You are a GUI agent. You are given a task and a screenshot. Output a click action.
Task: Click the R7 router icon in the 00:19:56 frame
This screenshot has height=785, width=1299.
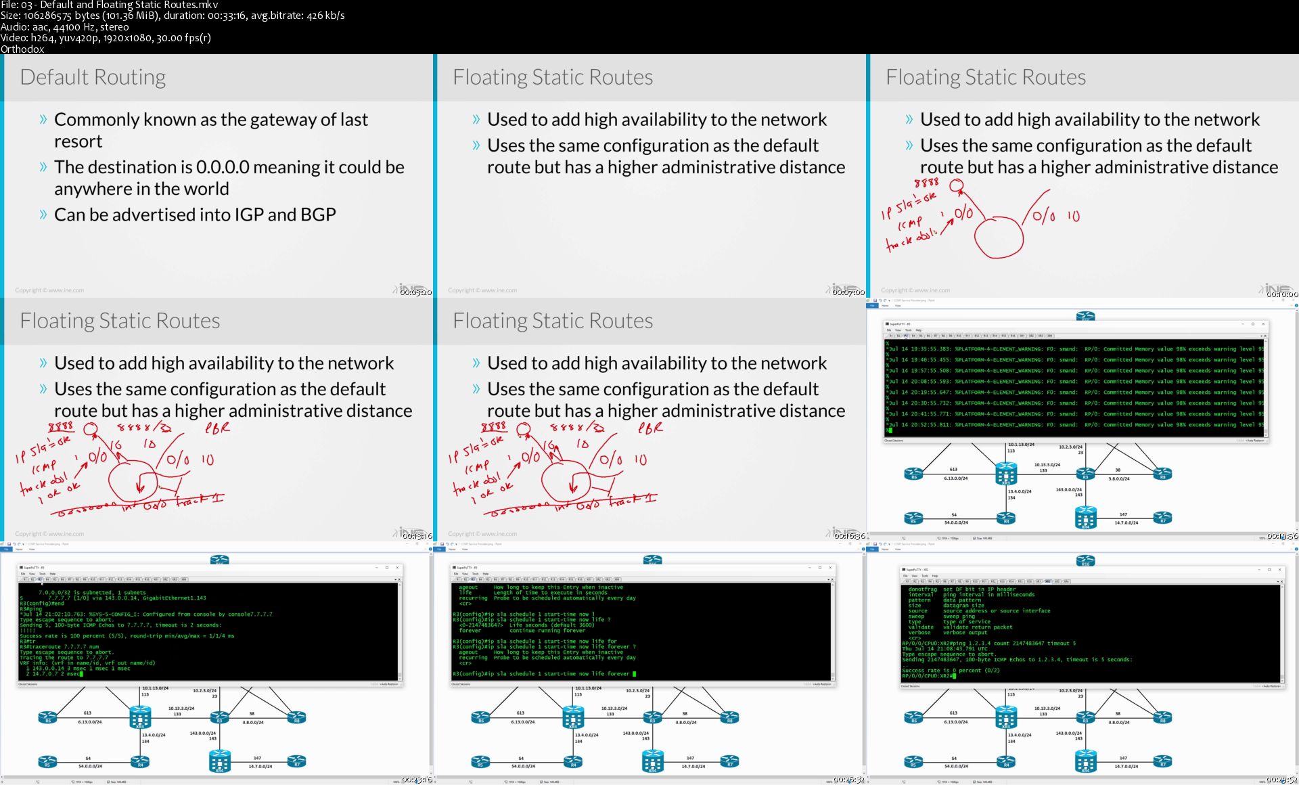[x=1162, y=518]
